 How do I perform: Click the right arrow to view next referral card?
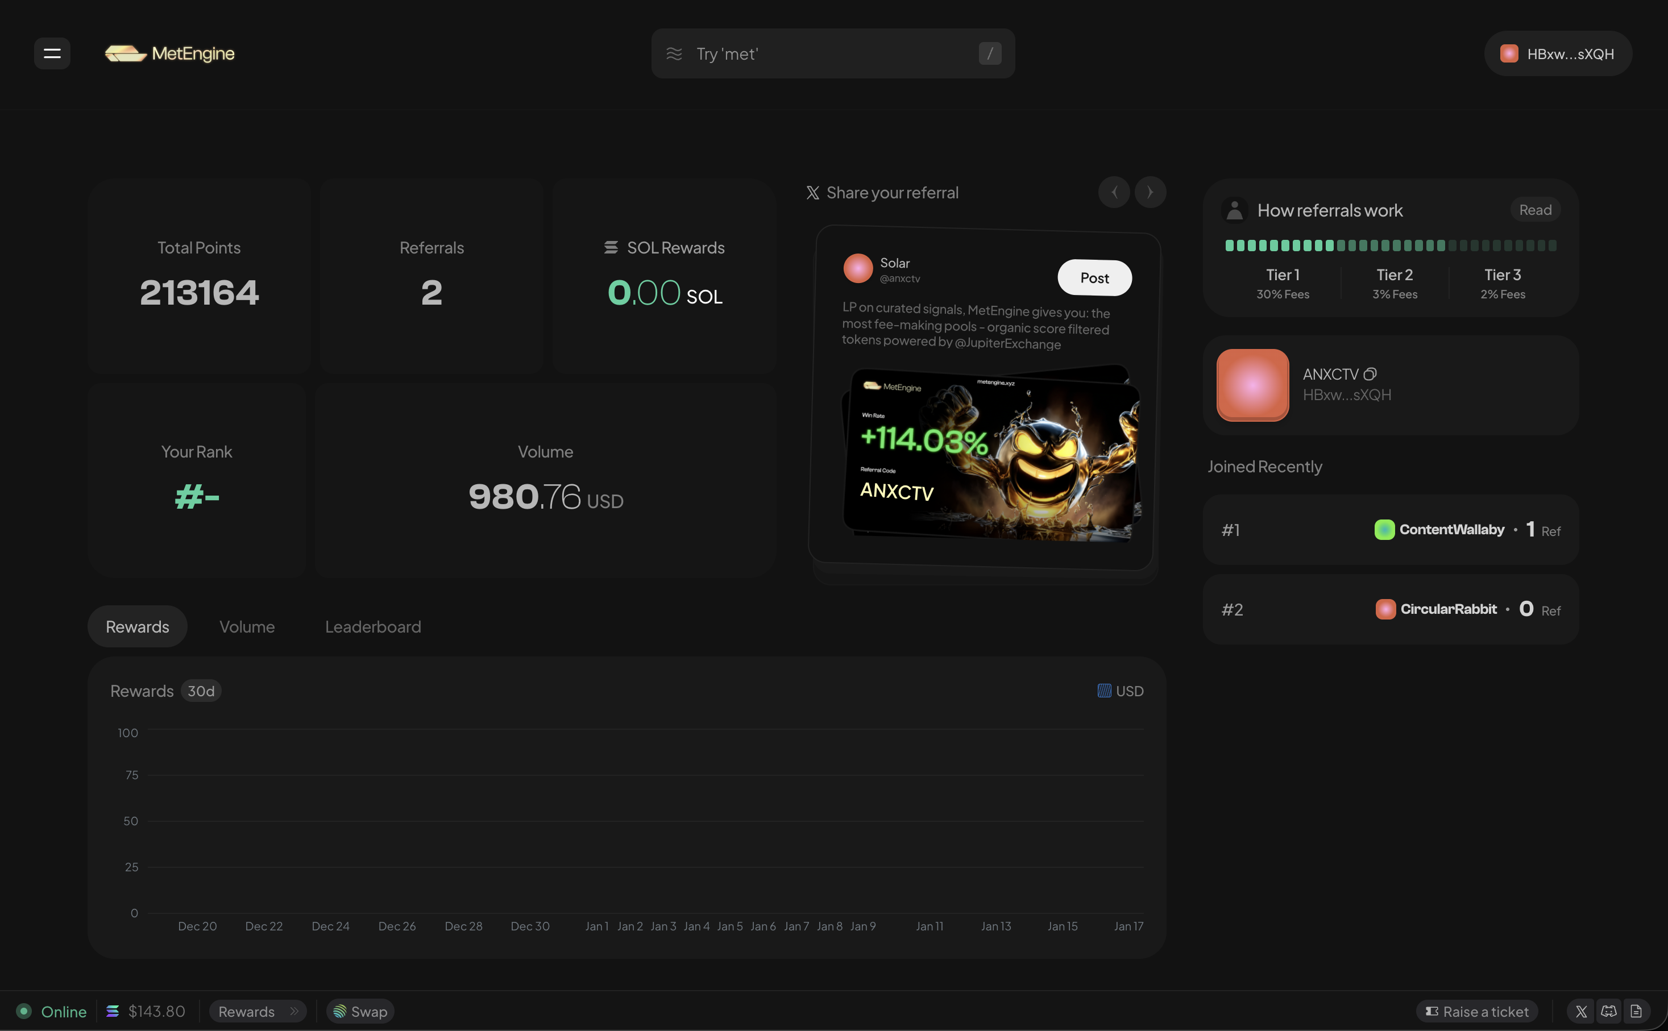(x=1151, y=192)
